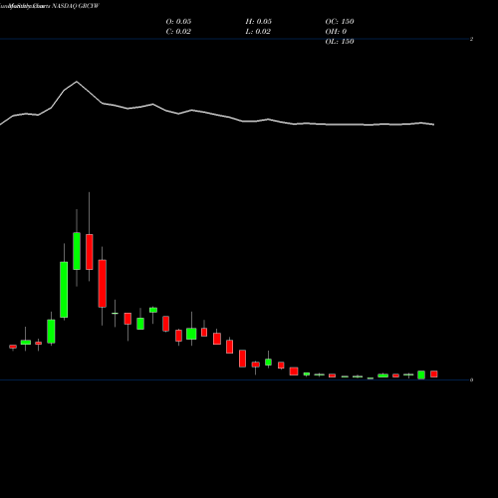
Task: Click the 'OH: 0' reading
Action: [x=336, y=31]
